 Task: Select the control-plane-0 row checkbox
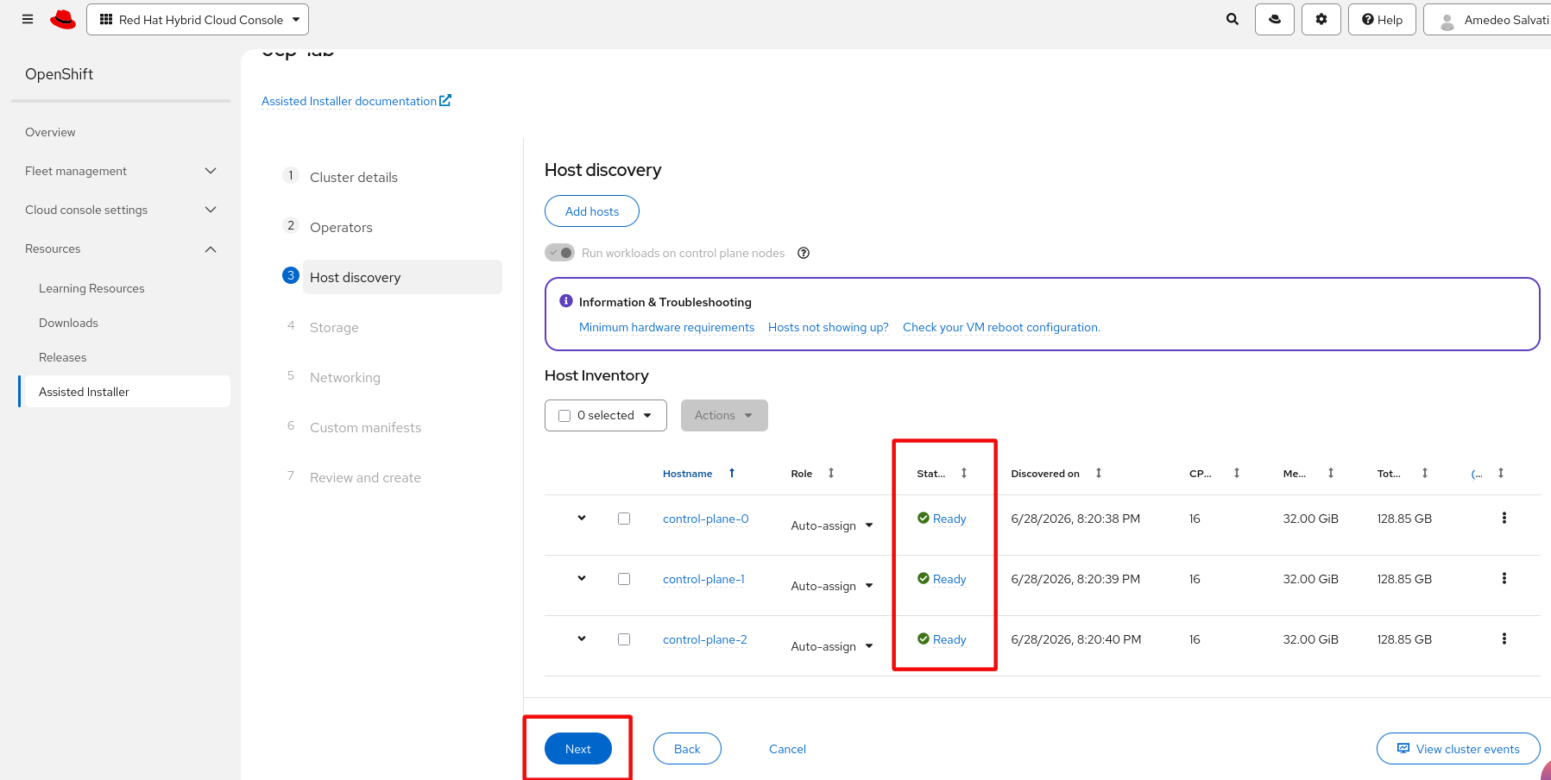624,519
